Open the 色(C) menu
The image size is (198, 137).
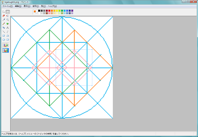point(43,6)
